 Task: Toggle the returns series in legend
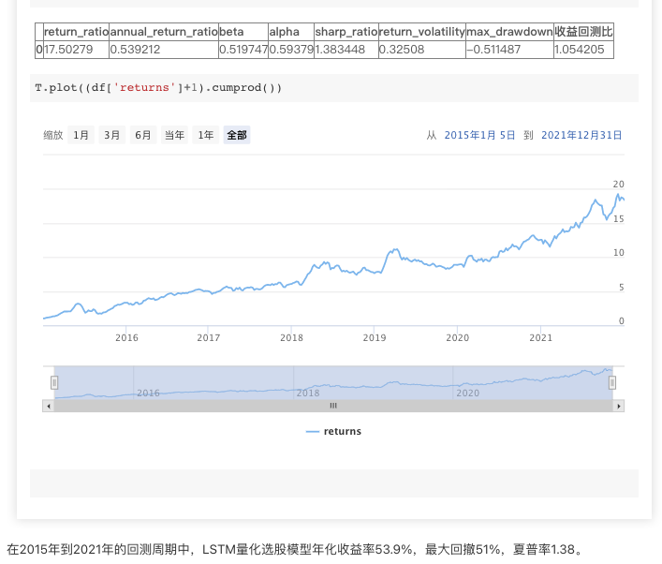[x=342, y=432]
